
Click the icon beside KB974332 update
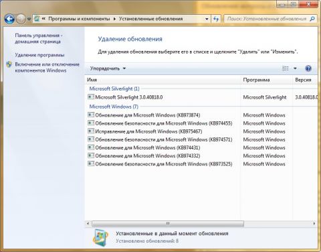[91, 155]
